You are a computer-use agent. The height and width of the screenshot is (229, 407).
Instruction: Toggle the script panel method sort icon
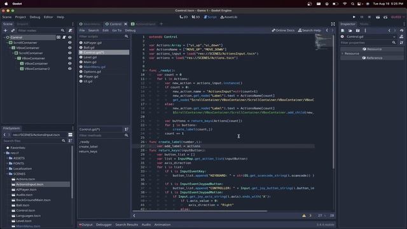click(127, 129)
